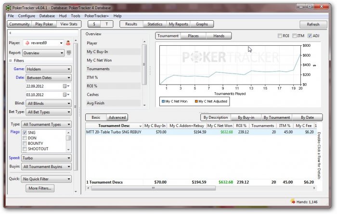Open the Report dropdown set to Overview
Screen dimensions: 337x214
[43, 53]
